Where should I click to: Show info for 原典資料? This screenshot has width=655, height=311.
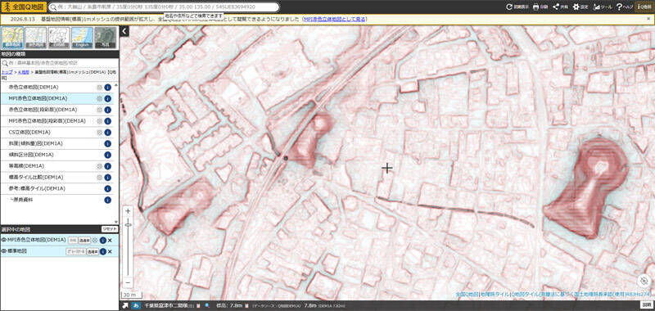tap(108, 200)
